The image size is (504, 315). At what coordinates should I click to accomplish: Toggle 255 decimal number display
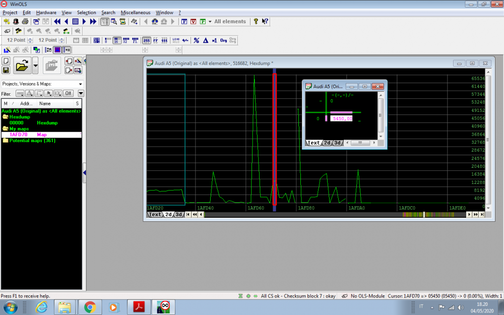(x=147, y=40)
